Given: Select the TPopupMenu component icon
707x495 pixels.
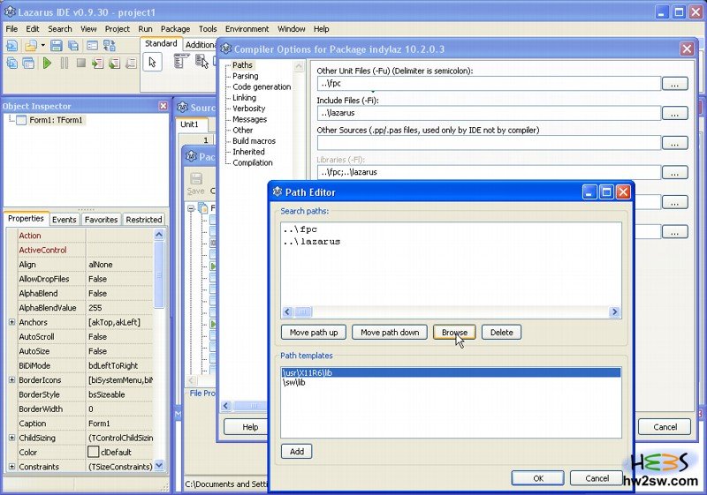Looking at the screenshot, I should click(x=201, y=62).
